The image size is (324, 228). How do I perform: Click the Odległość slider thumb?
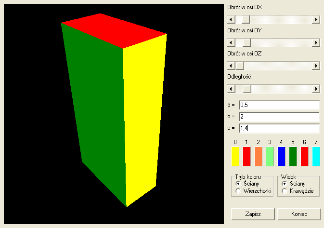click(x=247, y=89)
